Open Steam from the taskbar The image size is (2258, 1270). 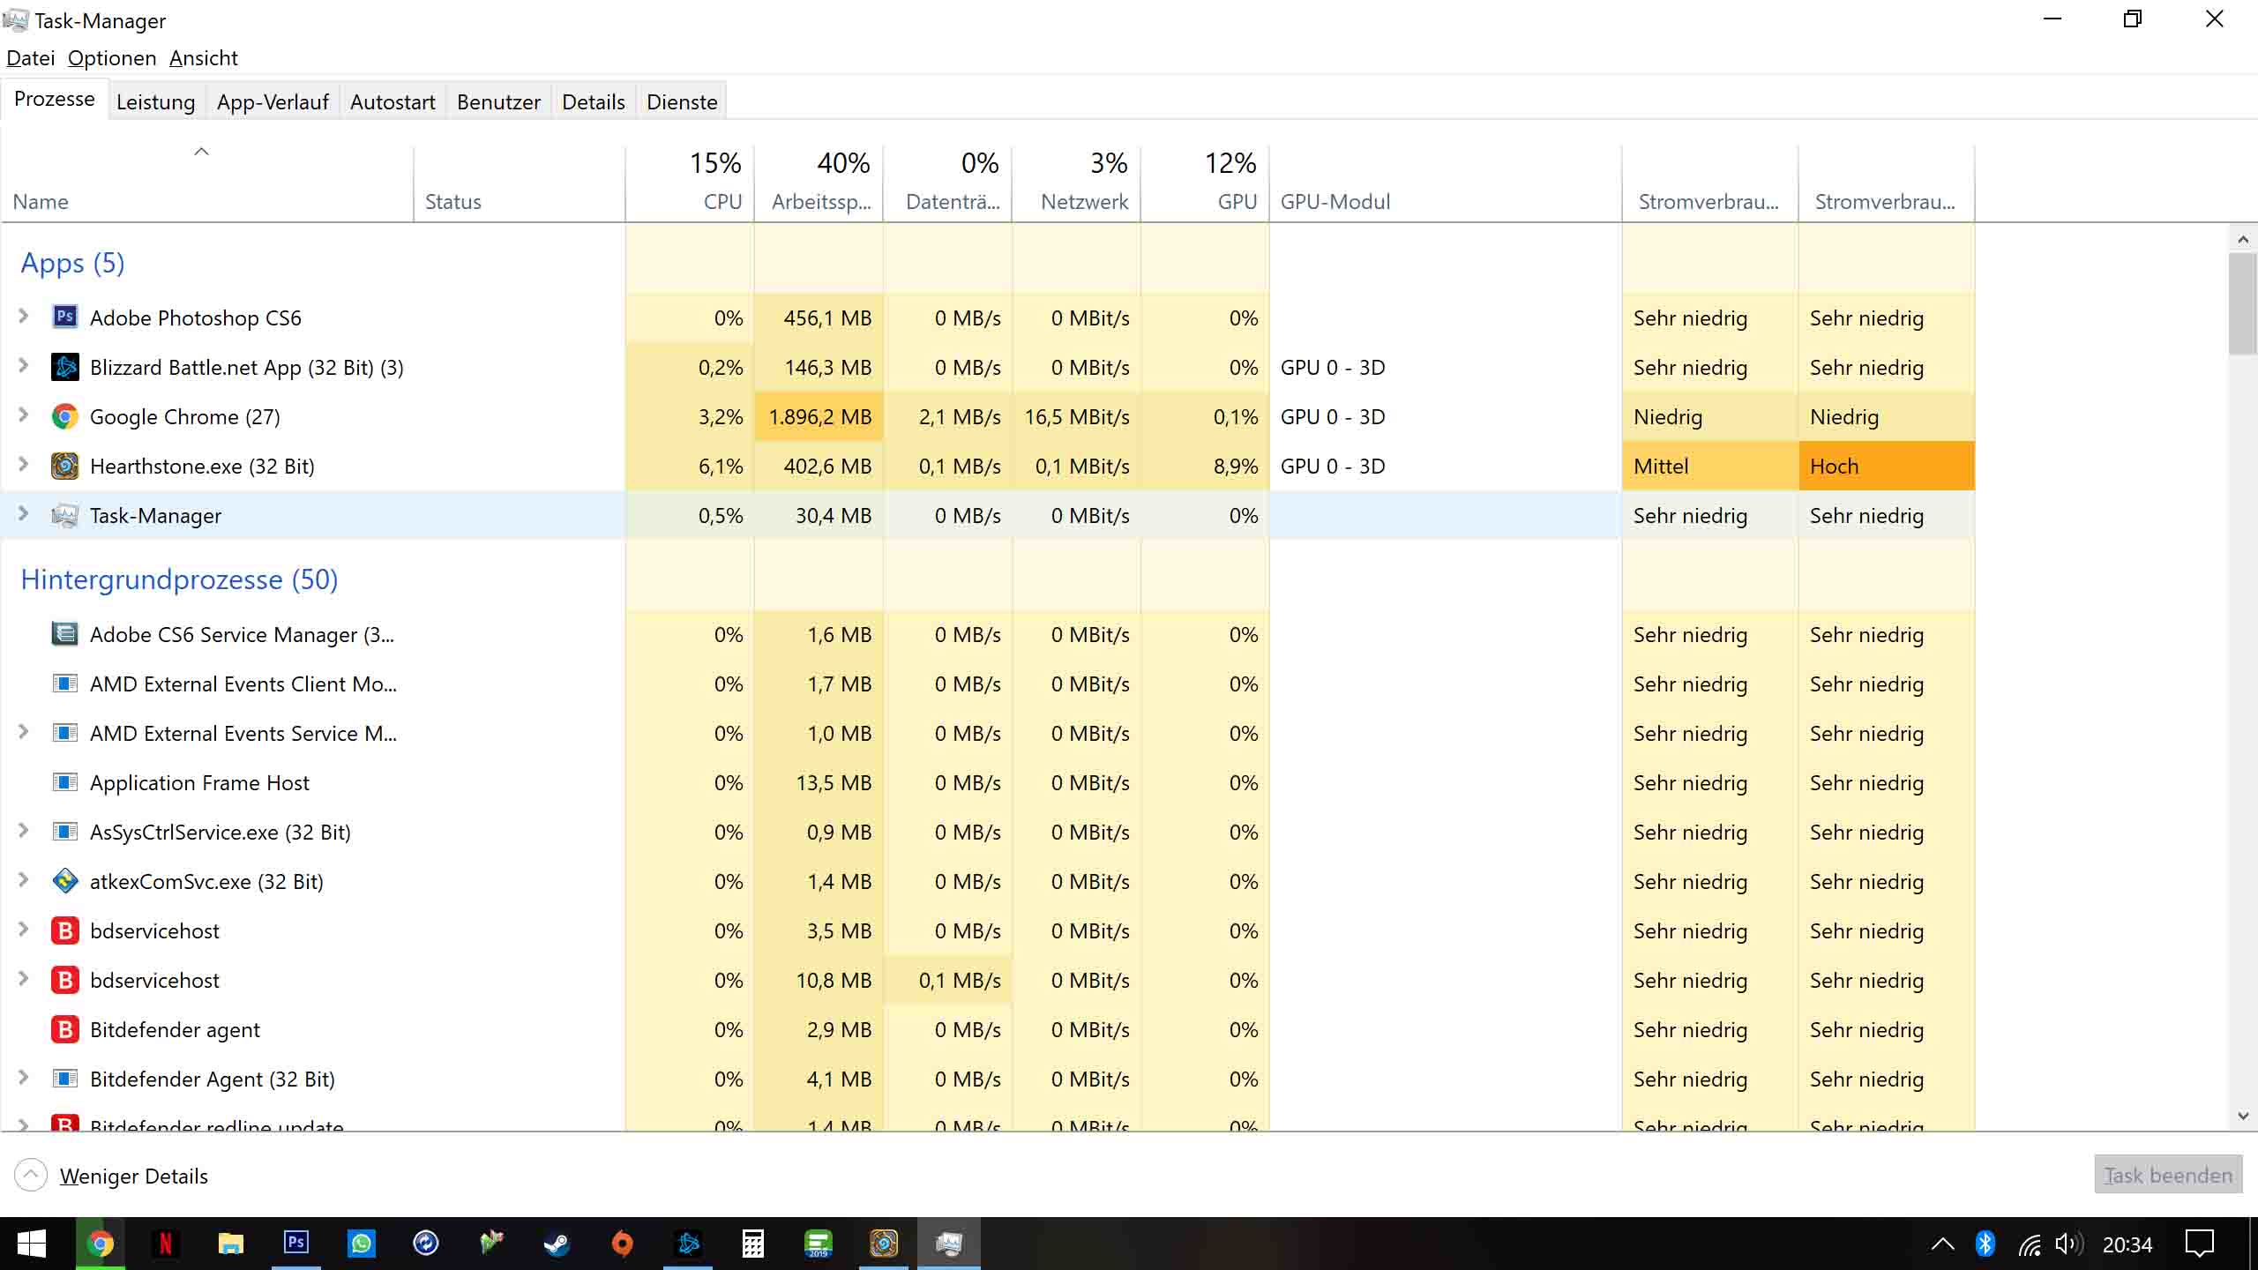click(557, 1244)
